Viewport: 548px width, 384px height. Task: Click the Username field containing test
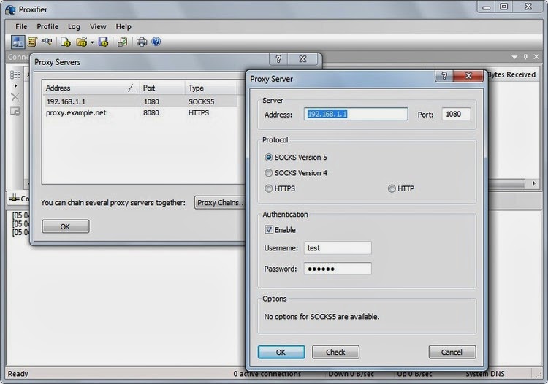click(x=338, y=248)
